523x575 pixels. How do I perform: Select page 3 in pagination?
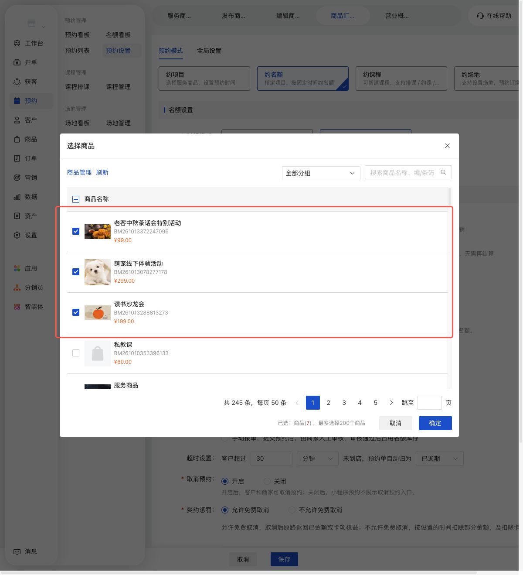pos(344,403)
